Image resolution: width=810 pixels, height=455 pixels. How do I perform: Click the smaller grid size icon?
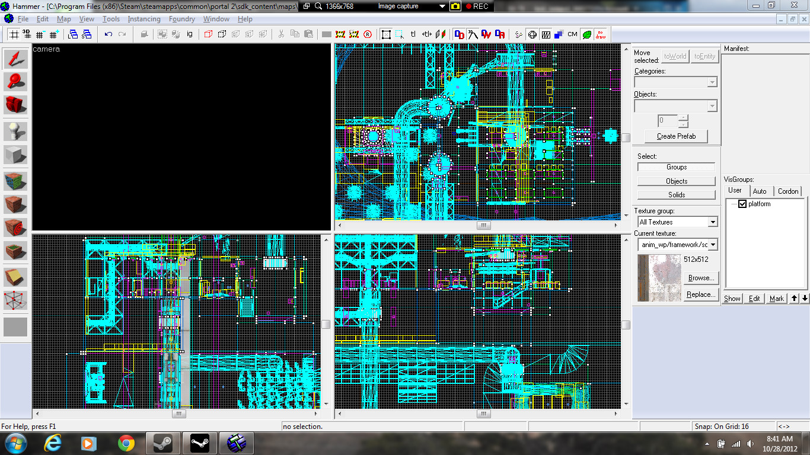point(40,34)
